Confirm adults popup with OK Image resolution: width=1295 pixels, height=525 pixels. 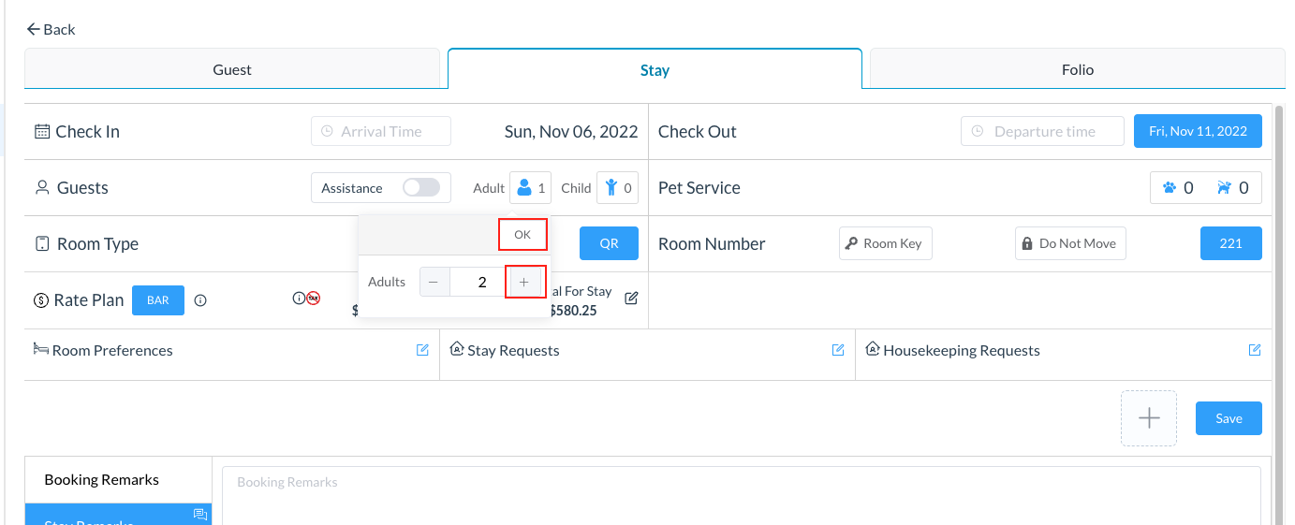pos(522,235)
